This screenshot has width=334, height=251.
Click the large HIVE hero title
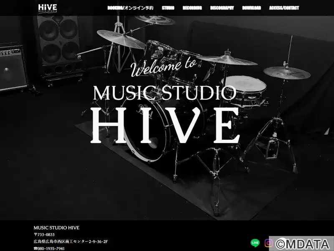(165, 125)
